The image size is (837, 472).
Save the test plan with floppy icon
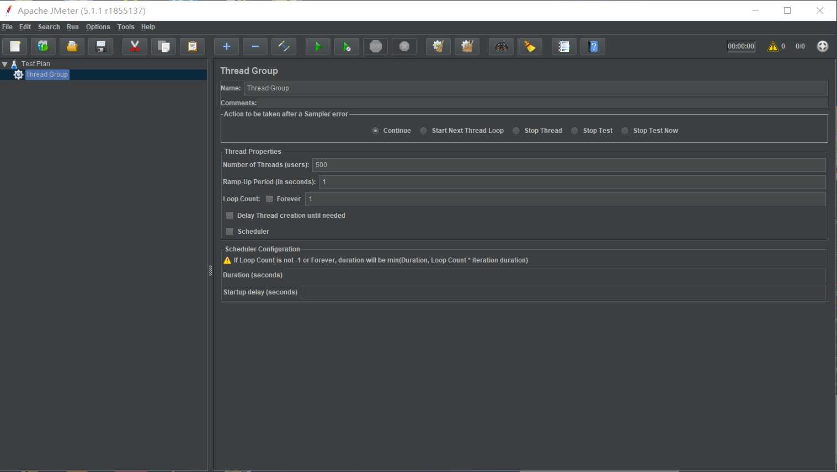point(101,46)
